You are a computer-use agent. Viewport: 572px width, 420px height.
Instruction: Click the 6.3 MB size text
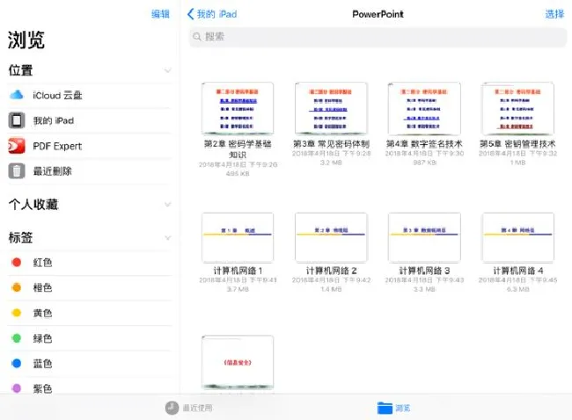click(518, 289)
